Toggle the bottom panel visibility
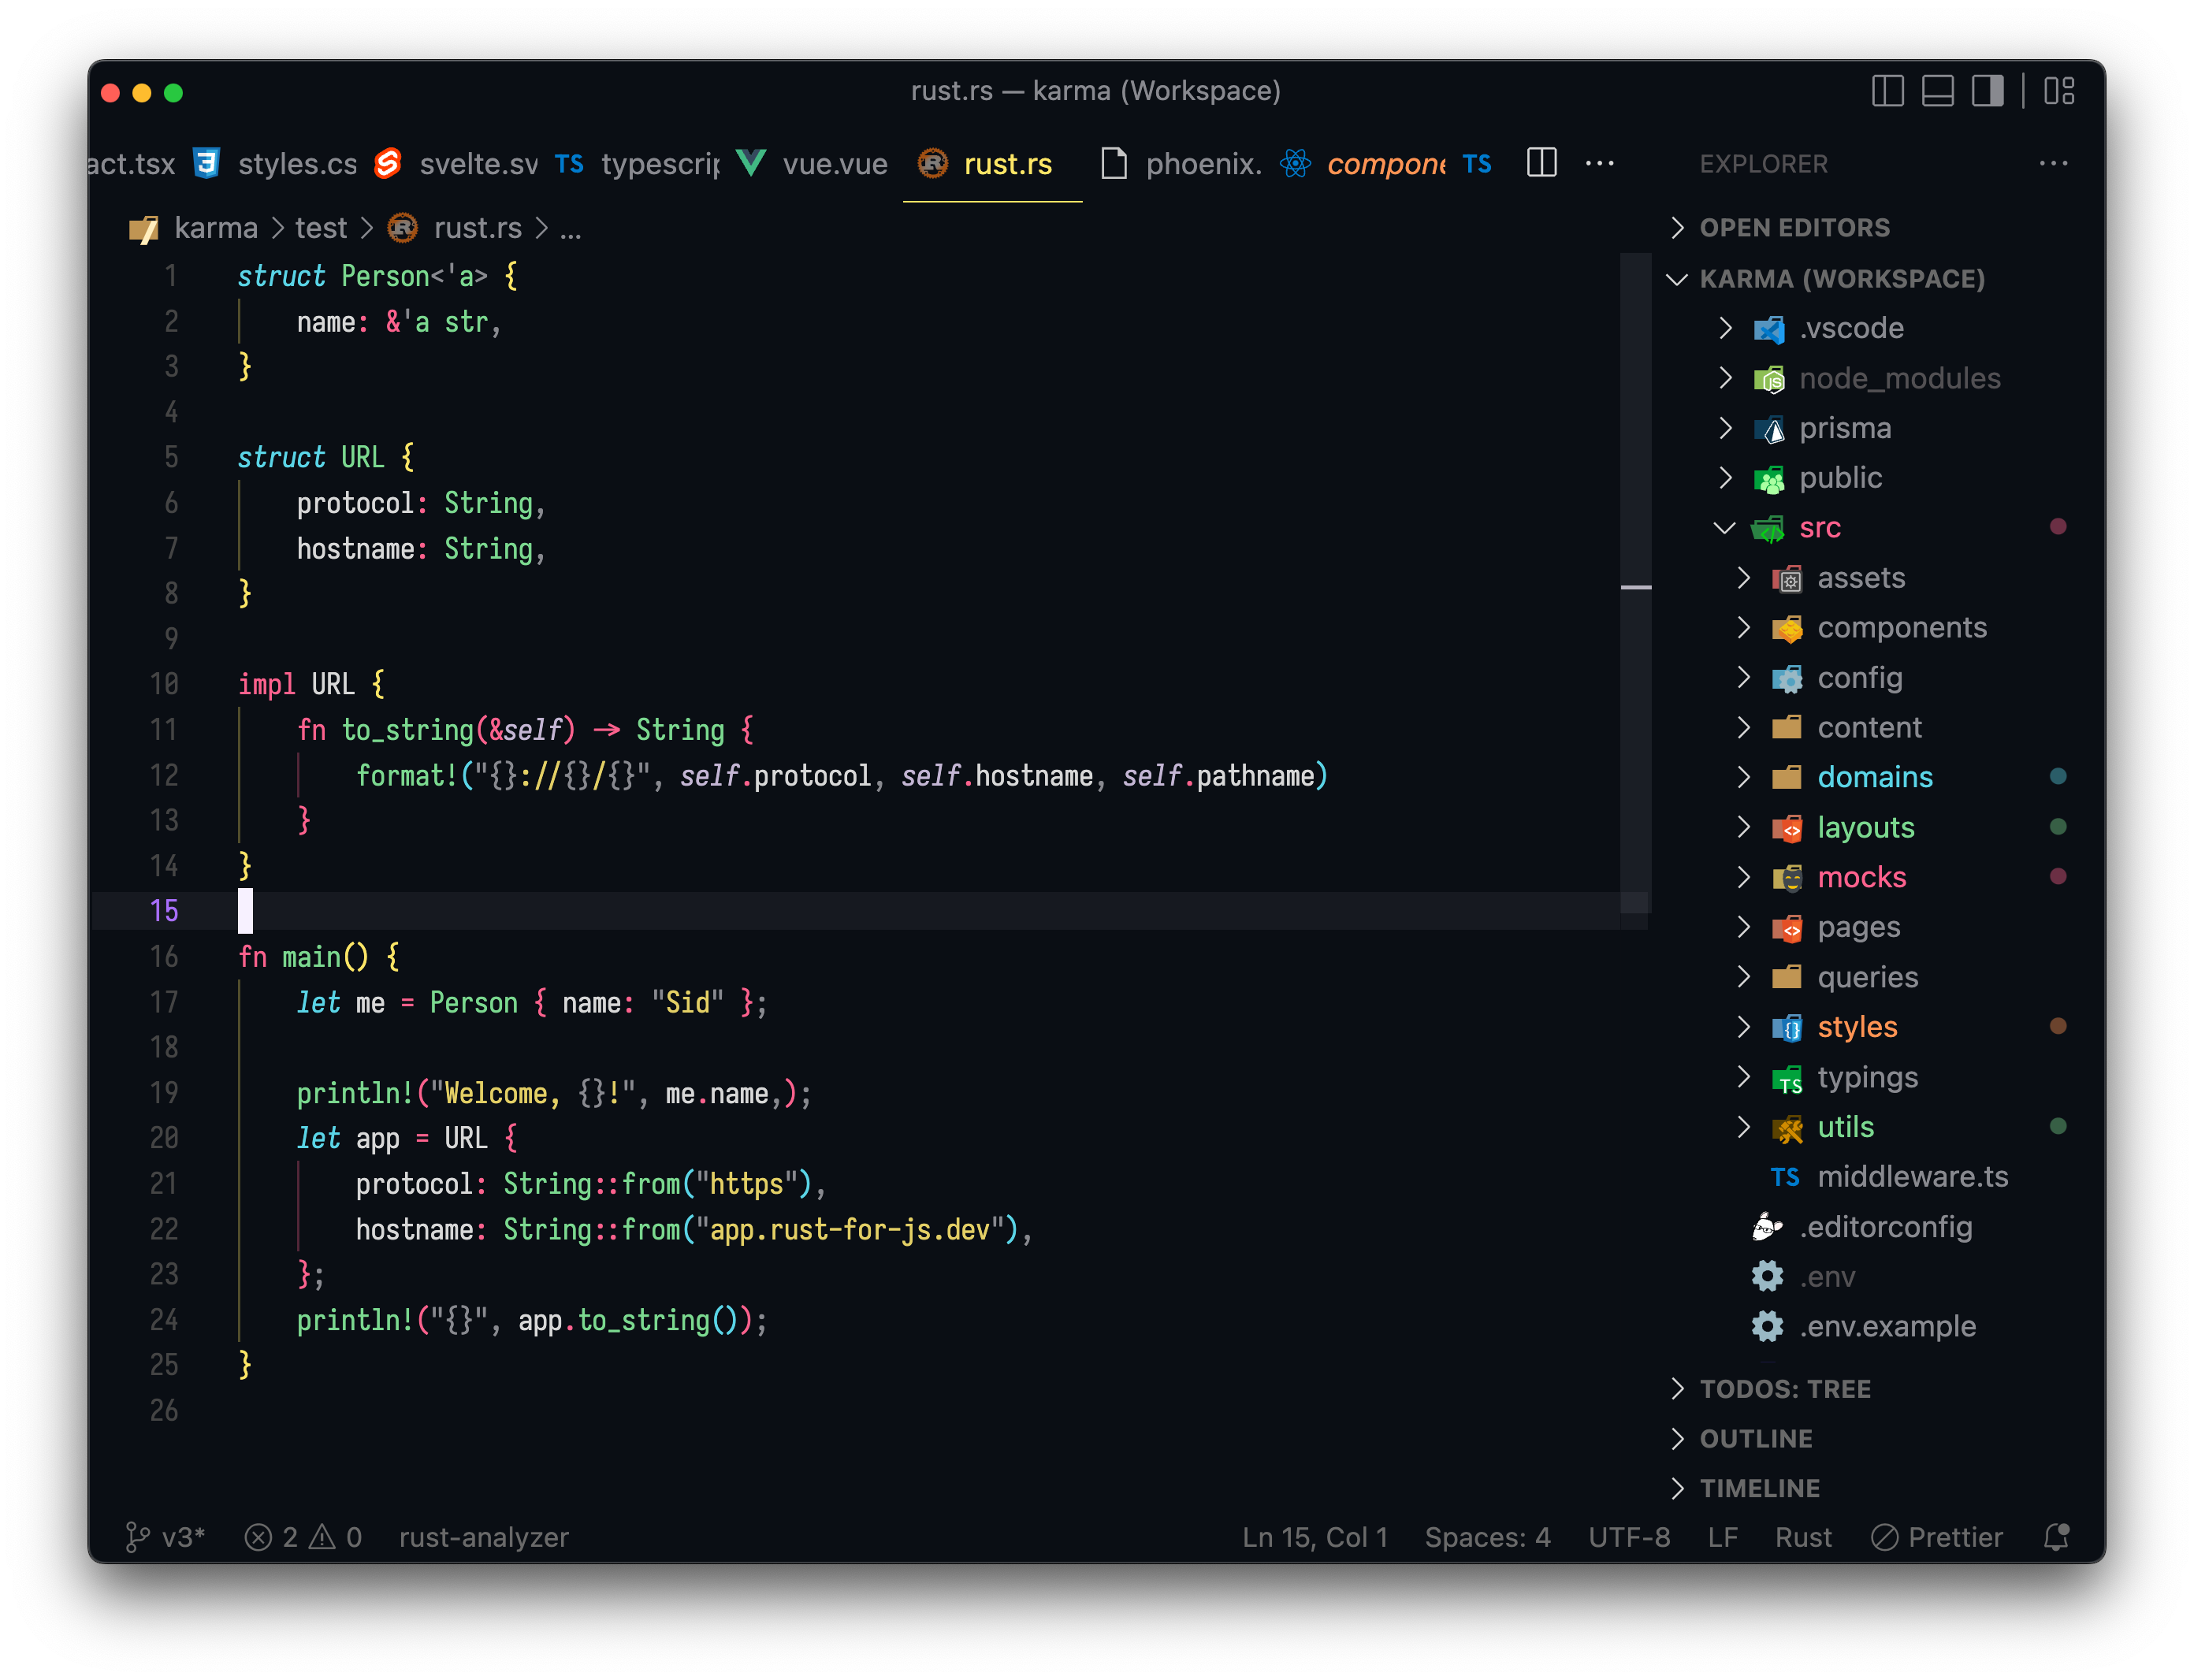This screenshot has width=2194, height=1680. [1938, 91]
